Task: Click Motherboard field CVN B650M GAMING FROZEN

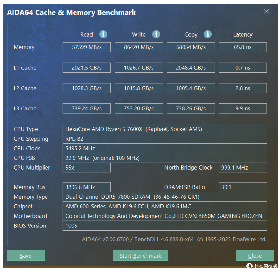Action: pyautogui.click(x=165, y=216)
